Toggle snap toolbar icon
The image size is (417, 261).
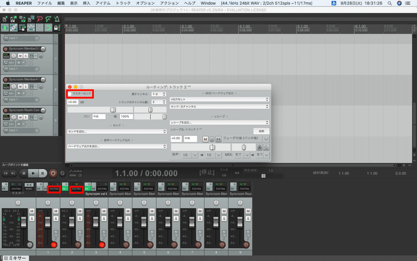pyautogui.click(x=48, y=28)
